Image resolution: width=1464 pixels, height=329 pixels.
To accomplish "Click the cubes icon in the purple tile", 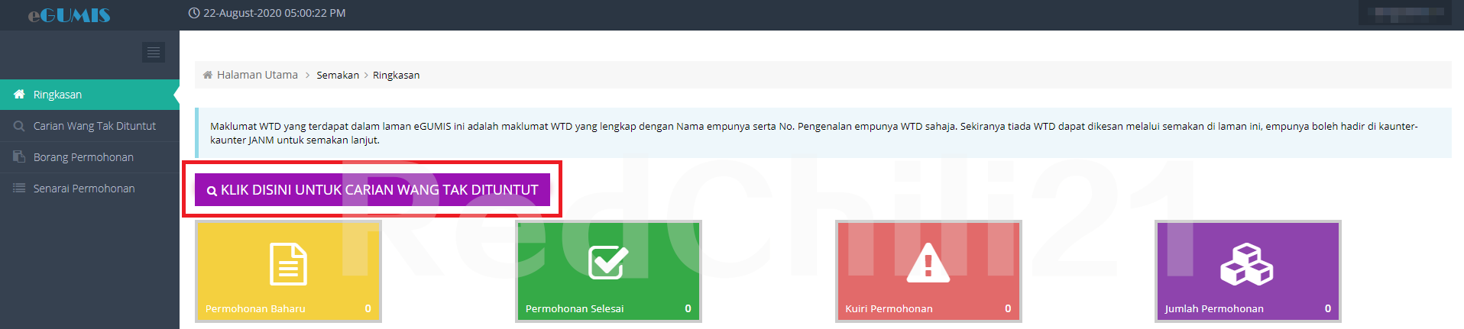I will point(1247,264).
